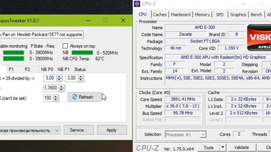Viewport: 271px width, 152px height.
Task: Adjust the 1,3500 voltage stepper arrows
Action: pos(62,88)
